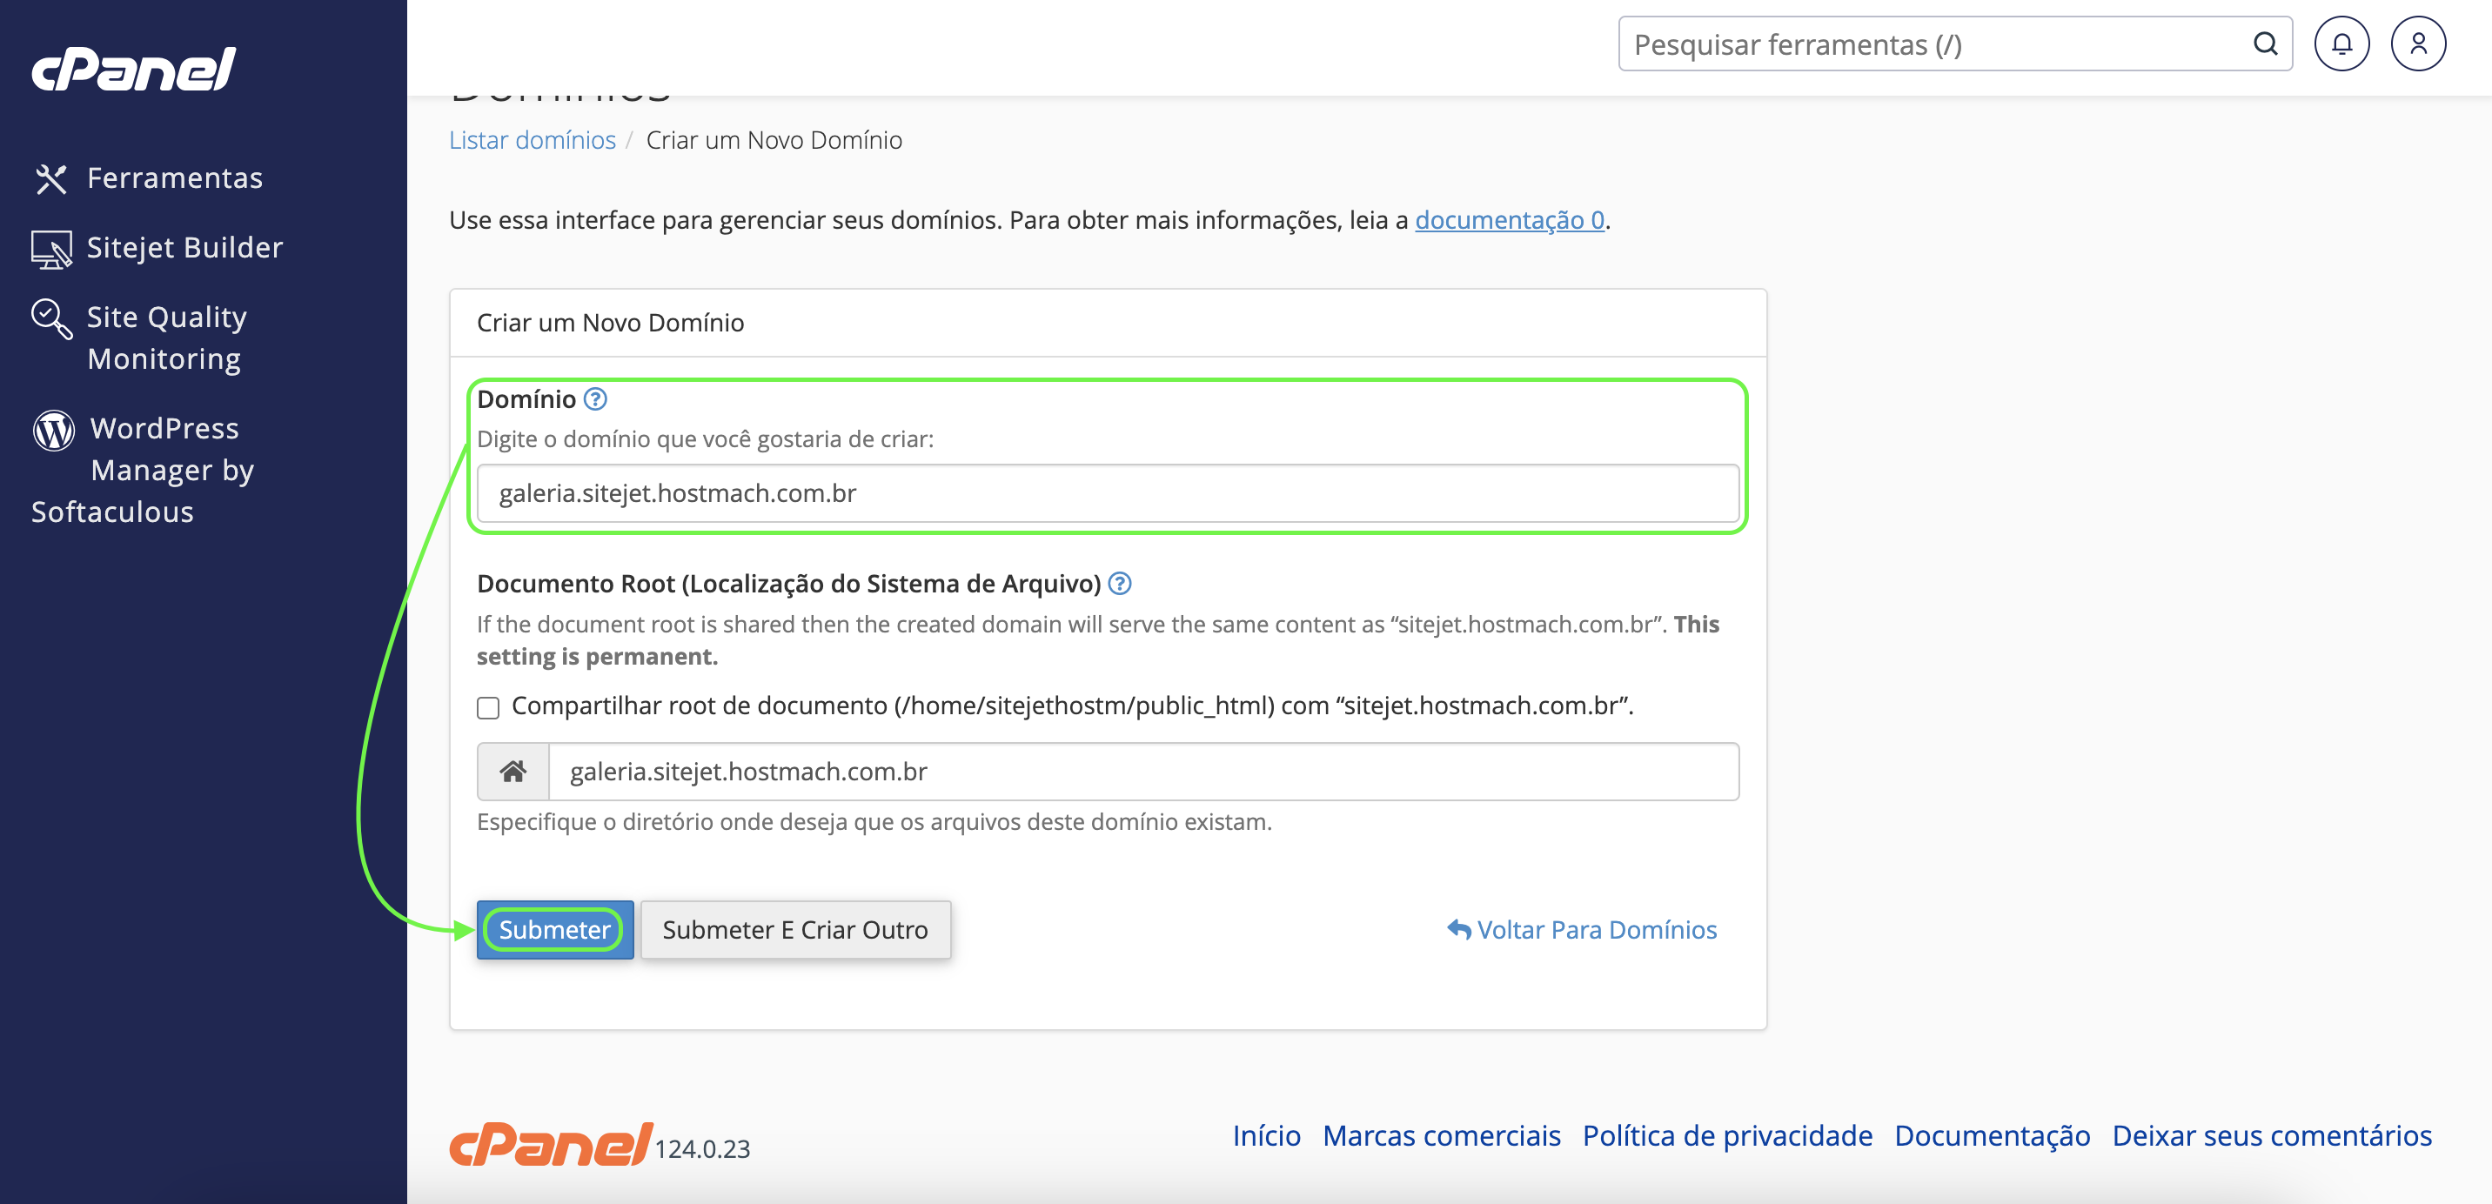Open Deixar seus comentários footer link
Viewport: 2492px width, 1204px height.
[2272, 1135]
